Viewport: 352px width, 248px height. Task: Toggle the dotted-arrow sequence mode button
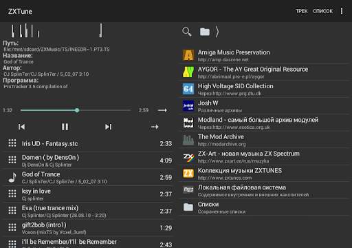tap(155, 127)
